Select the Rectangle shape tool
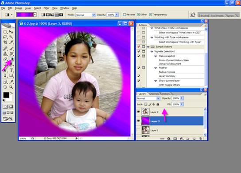Viewport: 241px width, 173px height. click(11, 75)
